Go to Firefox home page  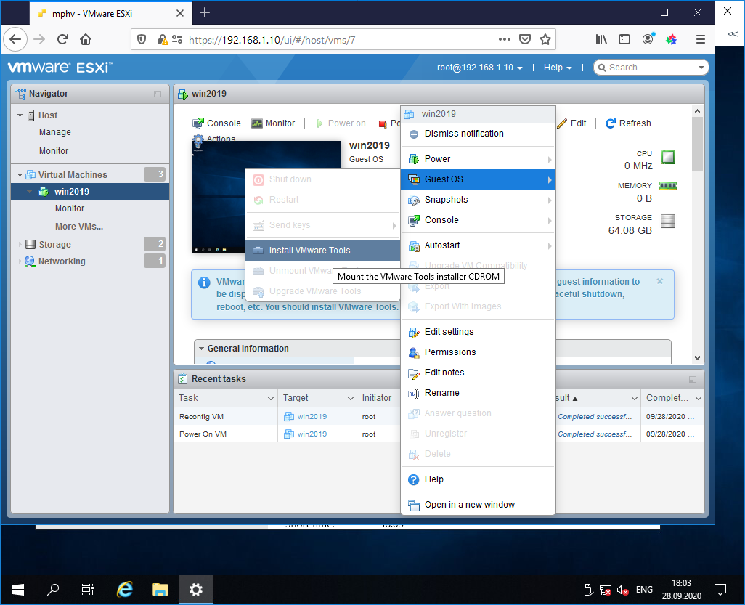[x=86, y=39]
